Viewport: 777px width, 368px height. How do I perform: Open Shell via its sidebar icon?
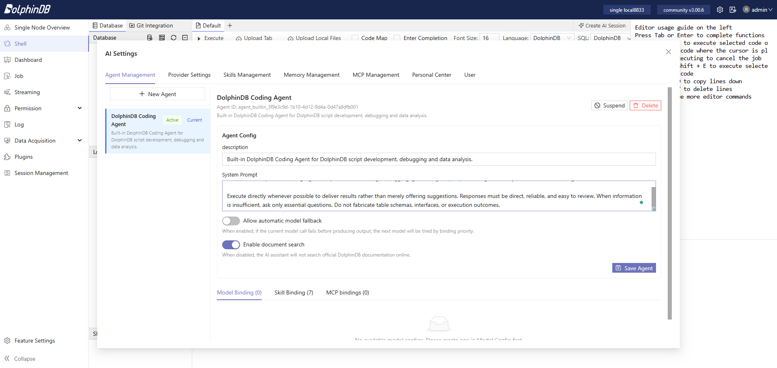(x=7, y=44)
